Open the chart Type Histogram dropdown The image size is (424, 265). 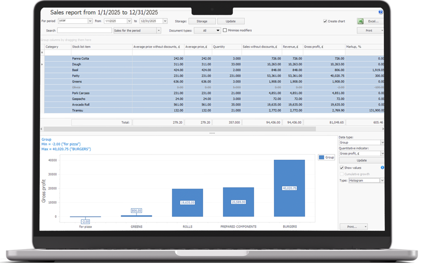tap(382, 181)
